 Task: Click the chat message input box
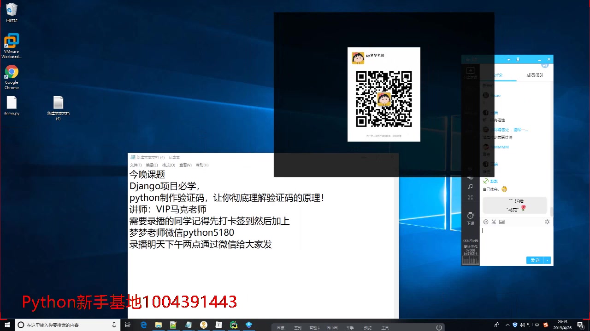point(516,240)
